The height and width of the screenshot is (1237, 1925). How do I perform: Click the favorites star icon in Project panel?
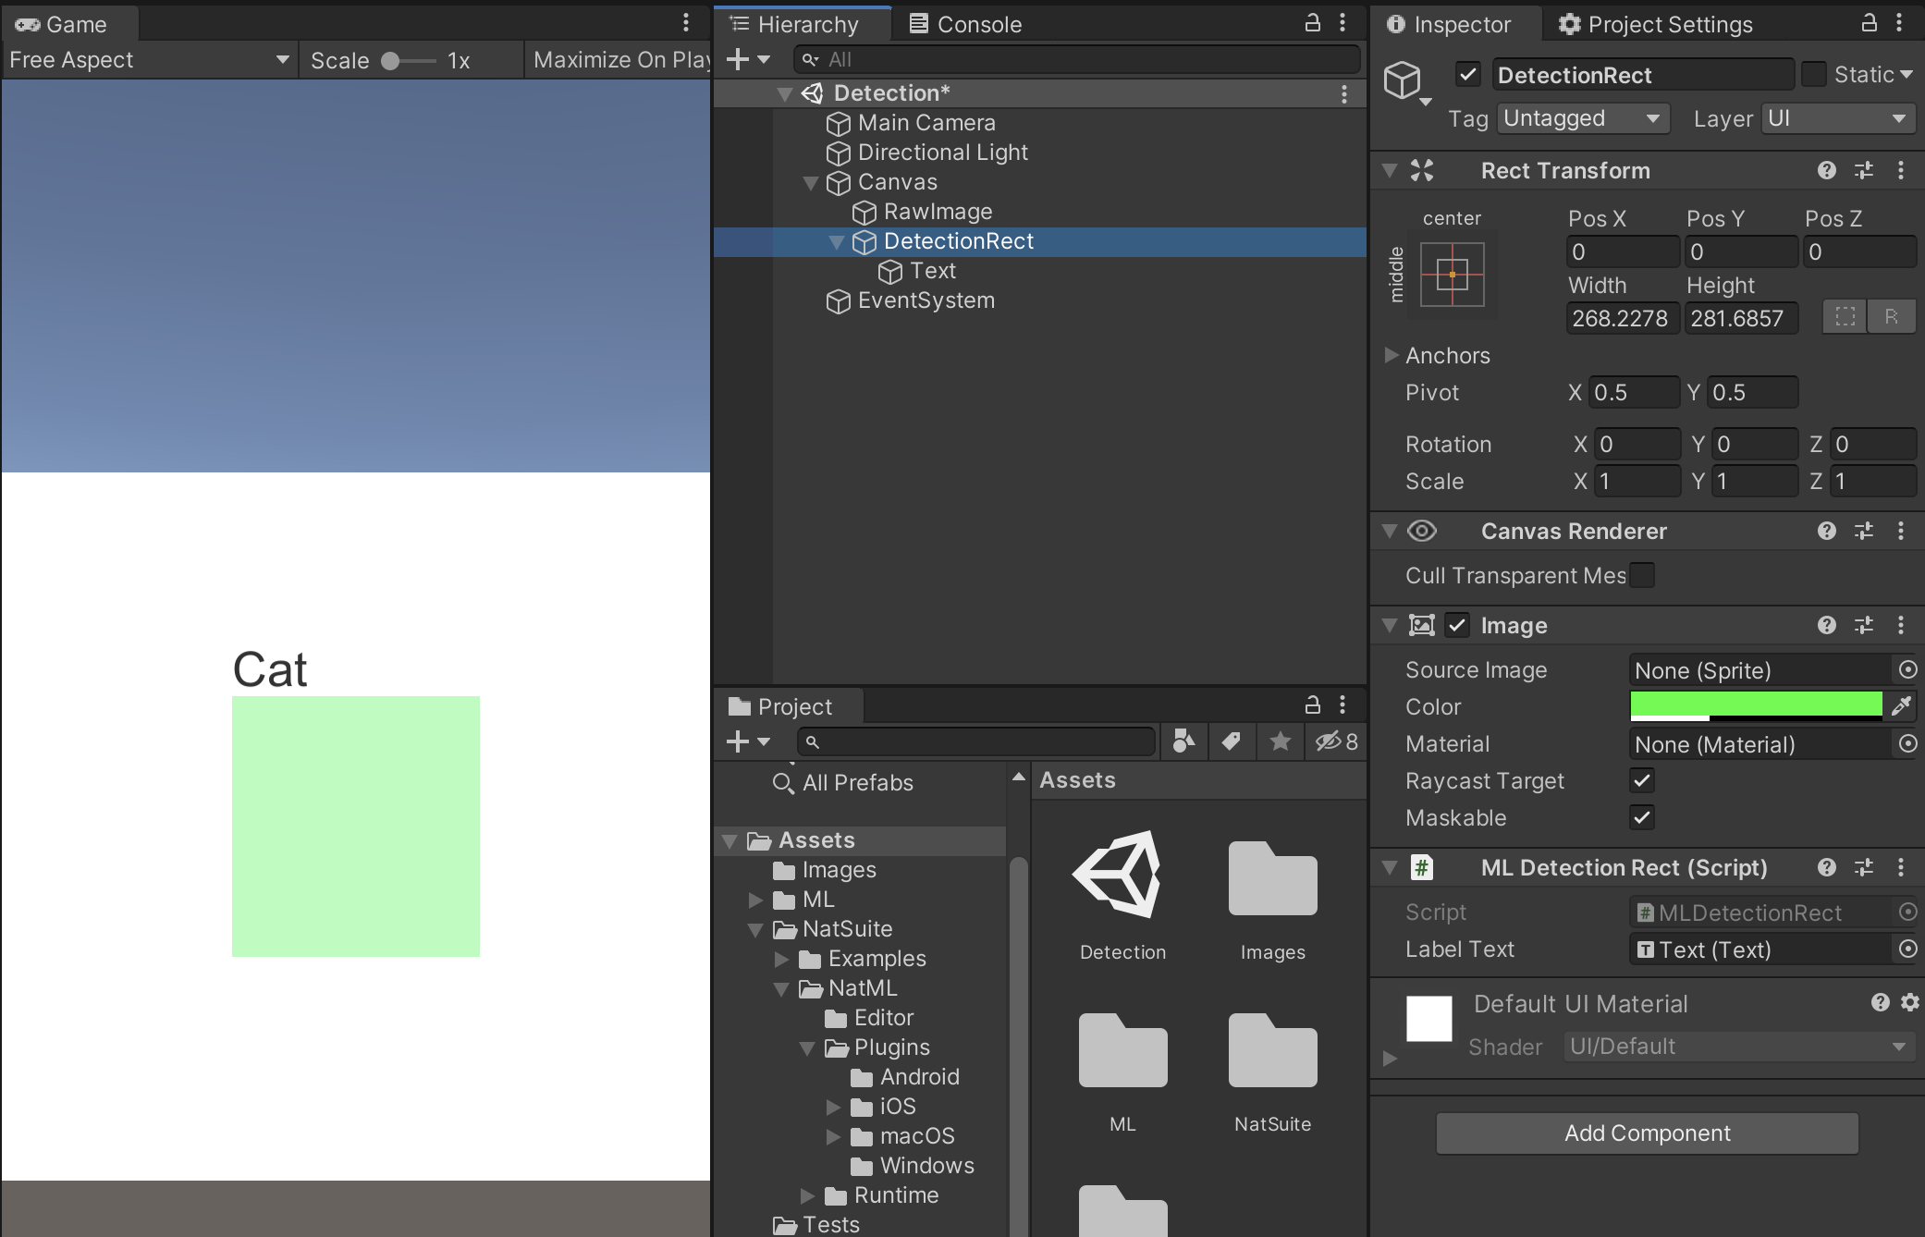point(1280,741)
